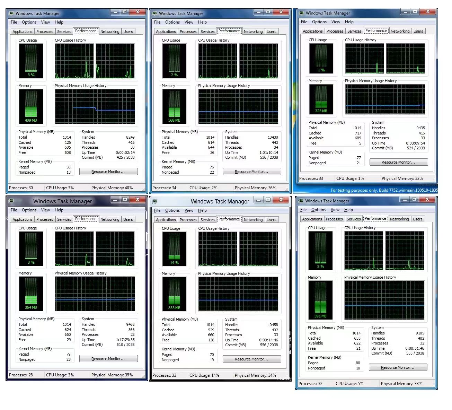This screenshot has height=410, width=452.
Task: Click status bar text 'Physical Memory: 38%'
Action: pyautogui.click(x=401, y=384)
